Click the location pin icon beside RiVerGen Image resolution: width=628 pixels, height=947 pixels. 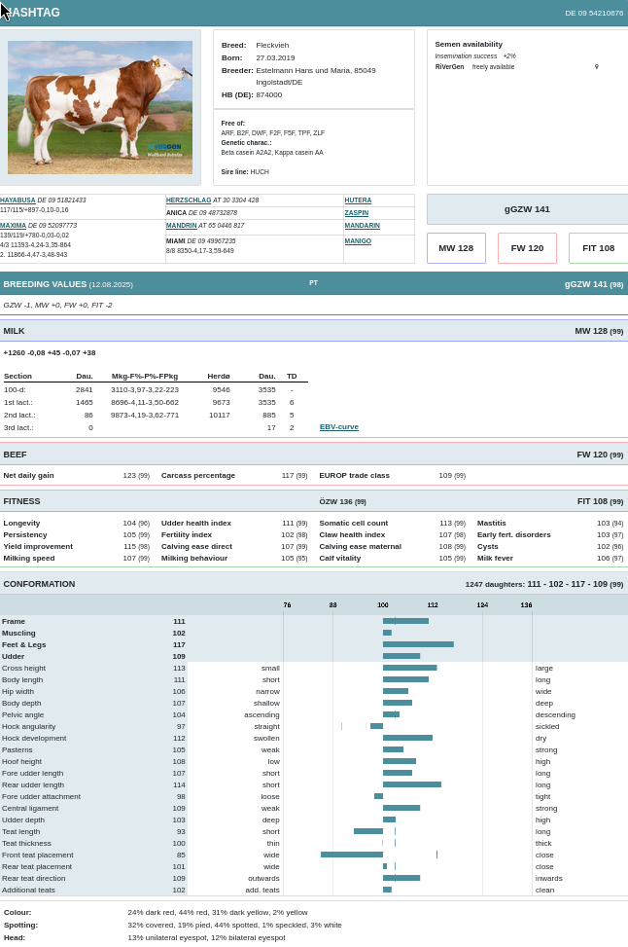pyautogui.click(x=596, y=67)
